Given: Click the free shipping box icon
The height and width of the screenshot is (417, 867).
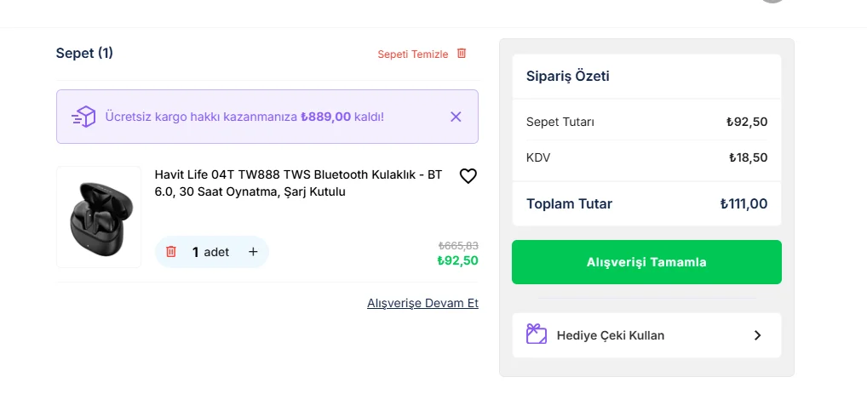Looking at the screenshot, I should coord(83,117).
